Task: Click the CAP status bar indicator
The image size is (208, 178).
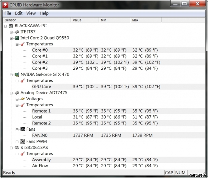Action: [x=169, y=173]
